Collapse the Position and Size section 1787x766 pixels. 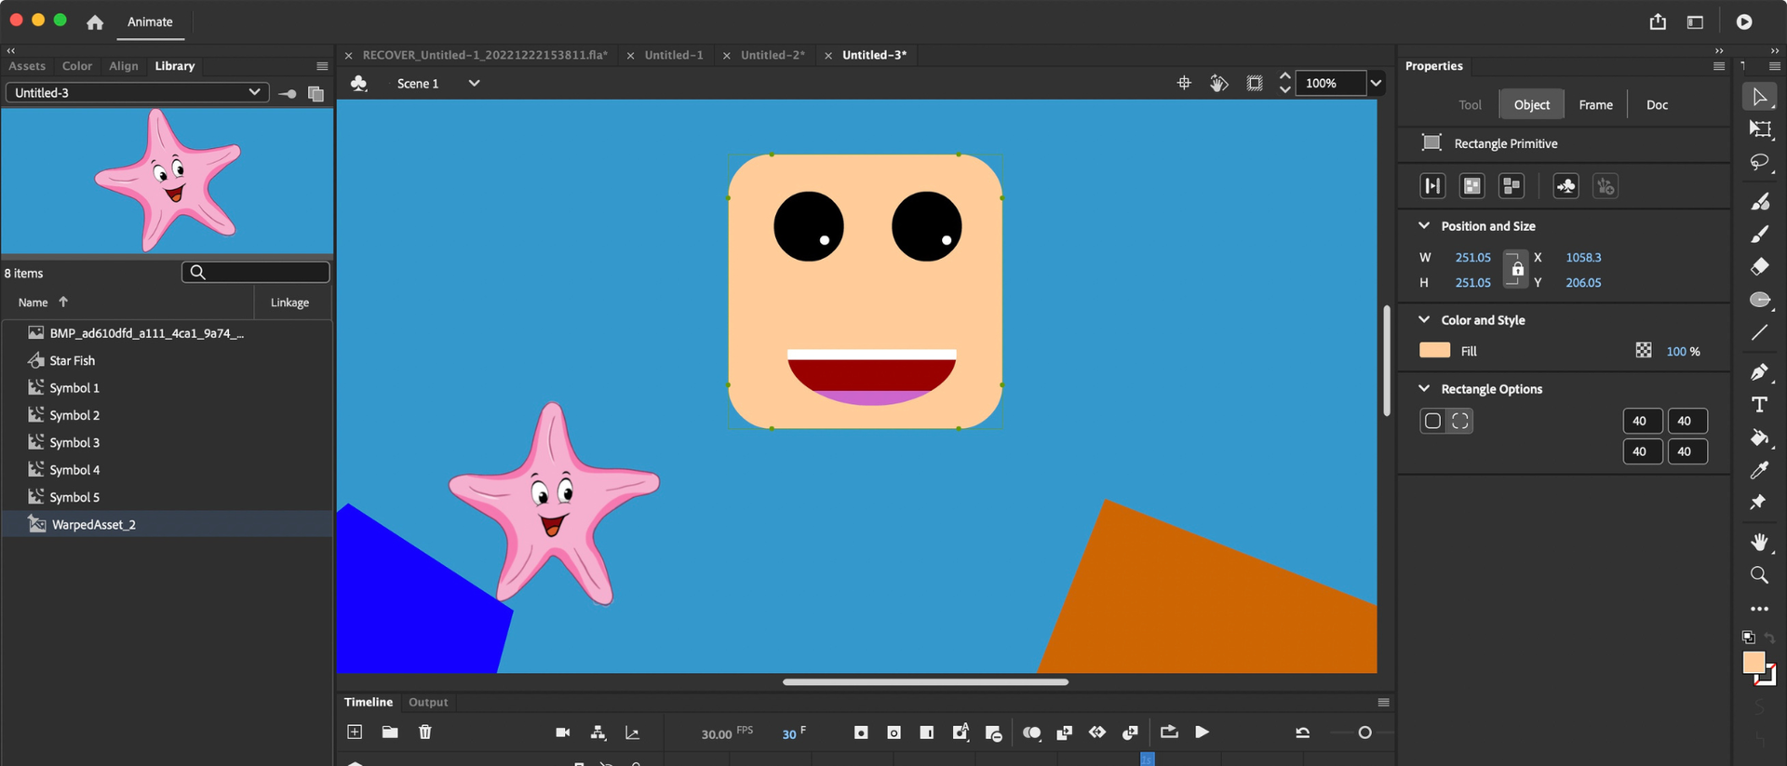[1424, 225]
